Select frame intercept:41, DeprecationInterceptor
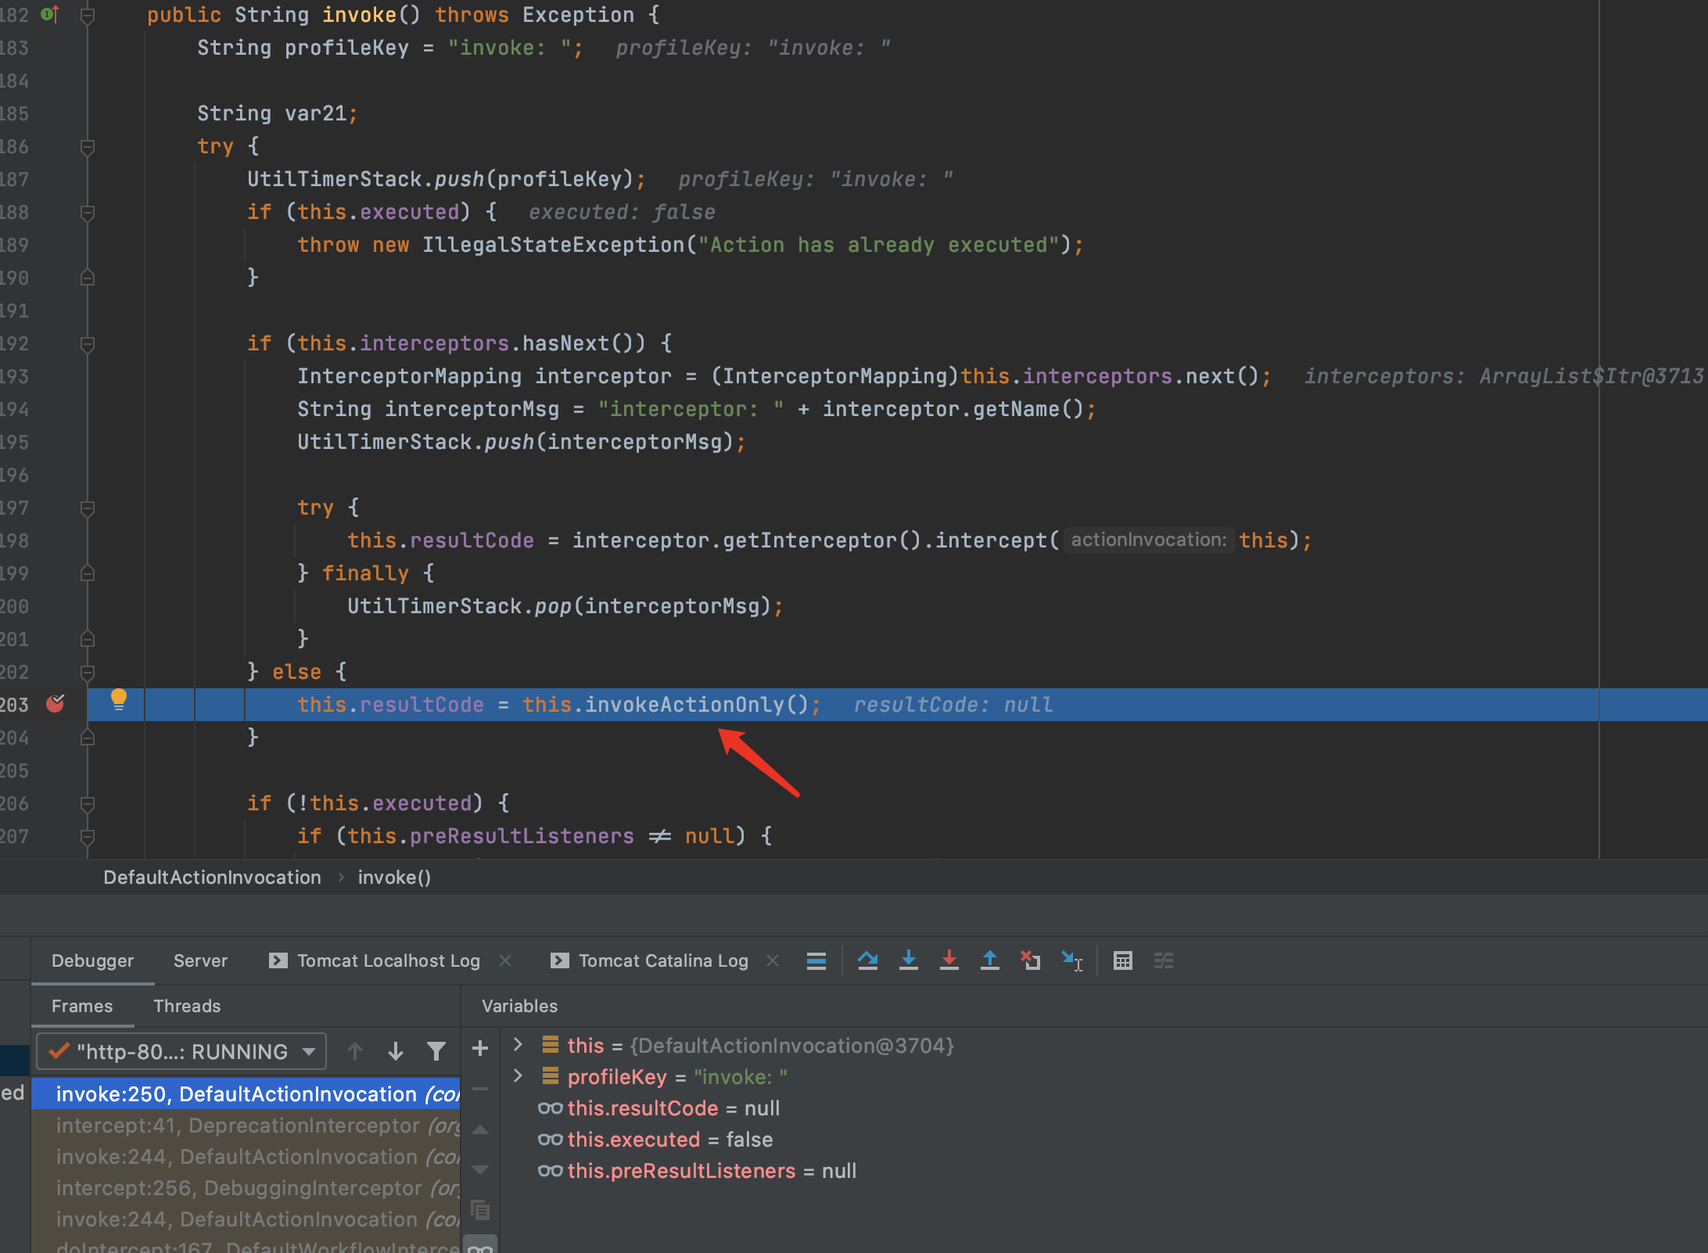This screenshot has height=1253, width=1708. click(246, 1126)
